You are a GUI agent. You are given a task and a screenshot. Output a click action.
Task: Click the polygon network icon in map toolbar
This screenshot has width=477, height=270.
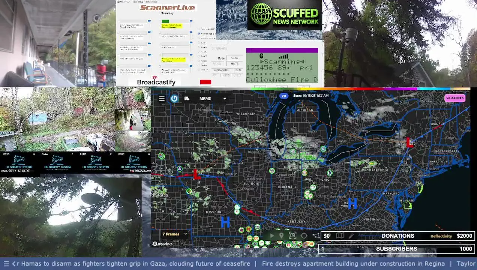click(x=316, y=235)
